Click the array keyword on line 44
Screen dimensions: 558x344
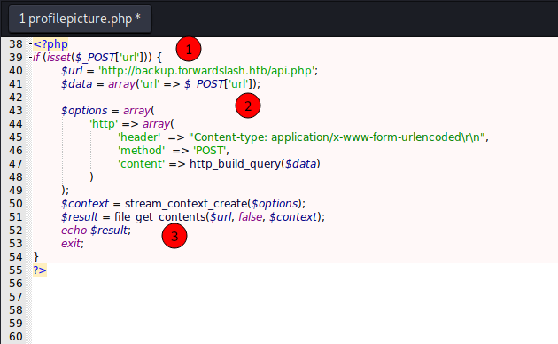[156, 124]
